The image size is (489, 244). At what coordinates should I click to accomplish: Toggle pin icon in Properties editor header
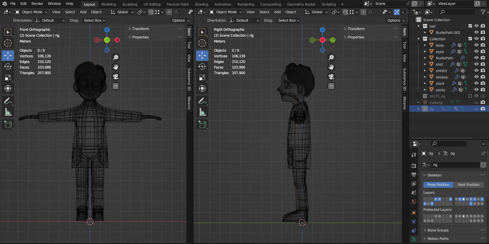click(x=483, y=153)
